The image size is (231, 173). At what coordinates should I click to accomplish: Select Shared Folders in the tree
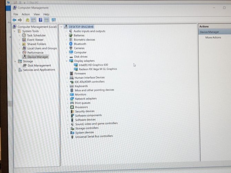pos(37,44)
